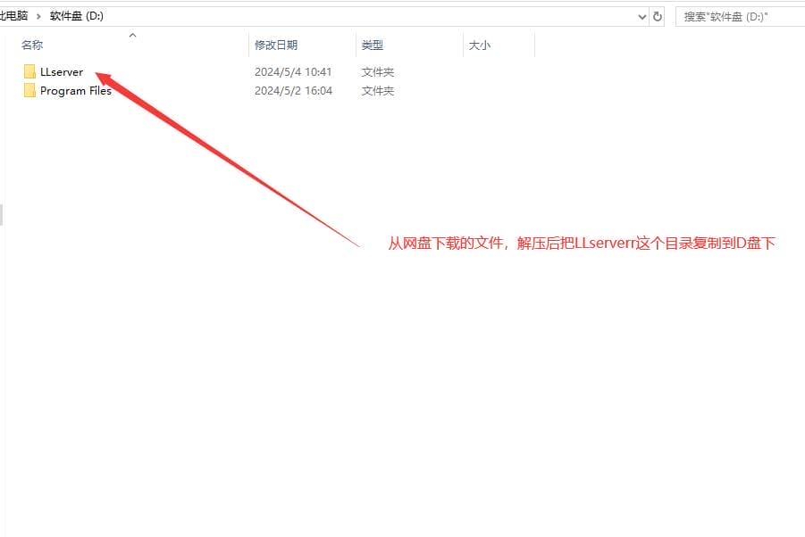Sort files by 修改日期 column header
Viewport: 805px width, 537px height.
(275, 45)
